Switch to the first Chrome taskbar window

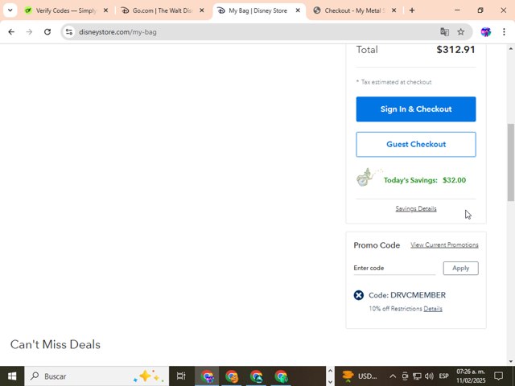pyautogui.click(x=207, y=376)
